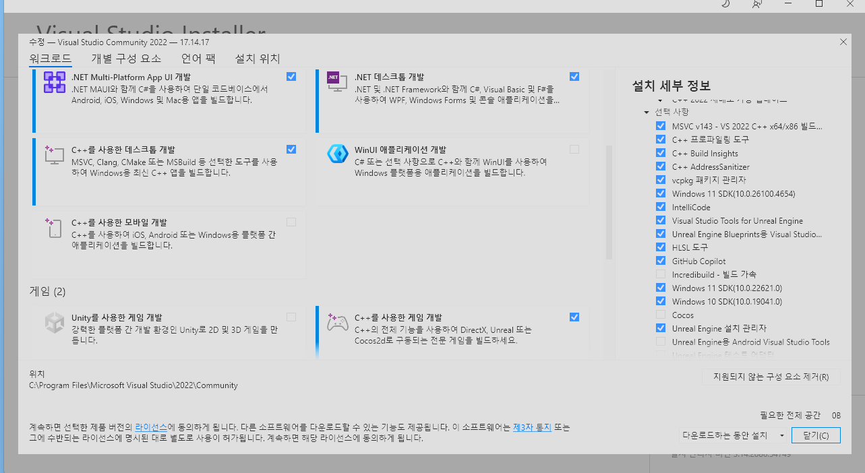Open the feedback person icon in title bar
The height and width of the screenshot is (473, 865).
(756, 3)
